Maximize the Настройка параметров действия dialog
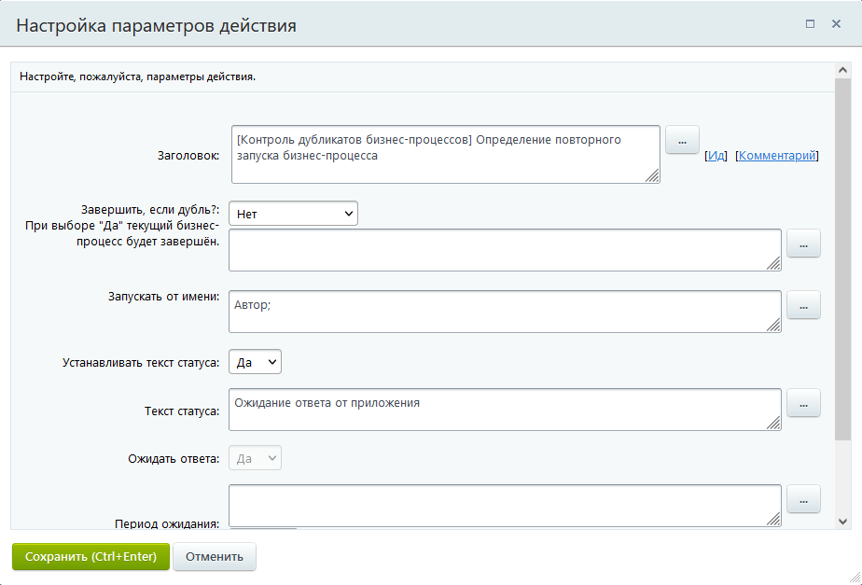The width and height of the screenshot is (862, 585). pos(810,24)
